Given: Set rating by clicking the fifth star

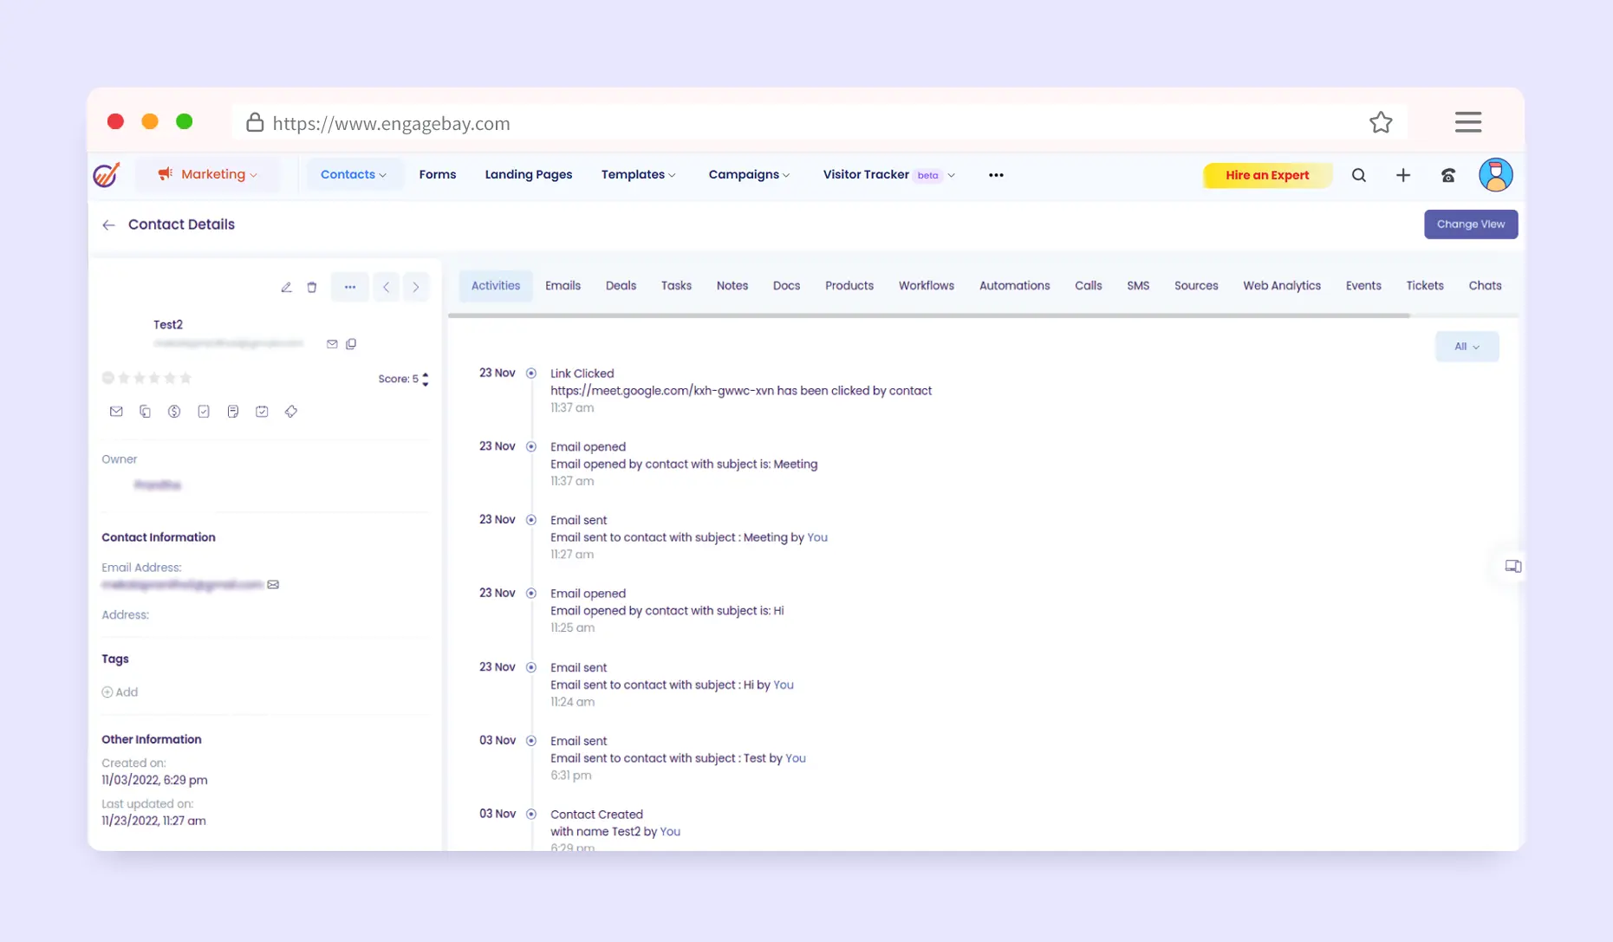Looking at the screenshot, I should click(x=185, y=378).
